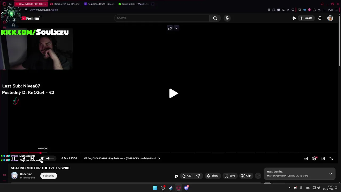Show hidden system tray icons
The height and width of the screenshot is (192, 341).
290,188
